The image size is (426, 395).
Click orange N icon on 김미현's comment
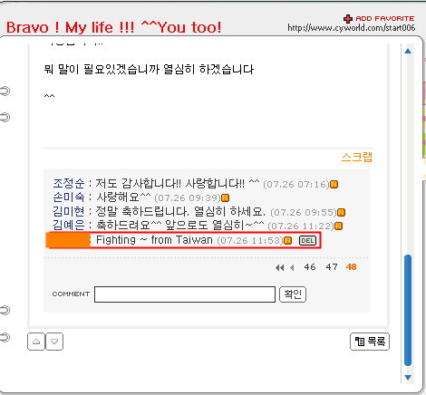point(341,212)
